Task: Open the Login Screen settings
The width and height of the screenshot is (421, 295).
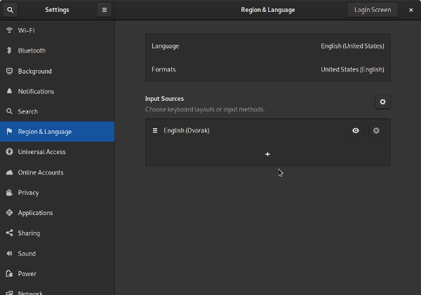Action: click(373, 10)
